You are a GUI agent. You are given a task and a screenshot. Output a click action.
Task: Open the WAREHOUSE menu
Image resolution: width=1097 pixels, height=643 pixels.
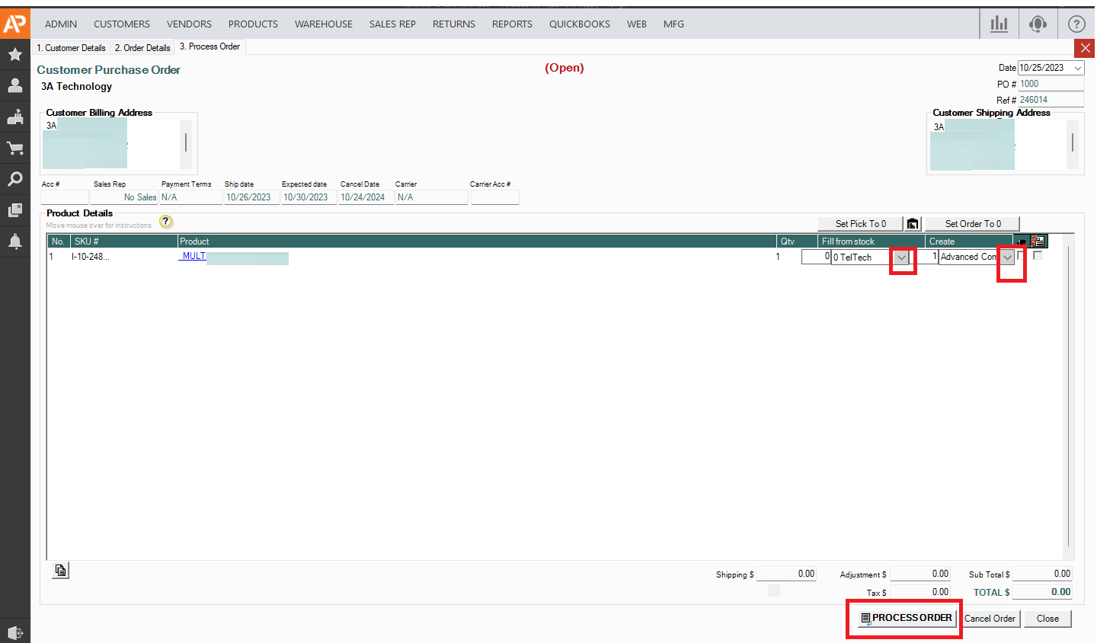point(323,24)
